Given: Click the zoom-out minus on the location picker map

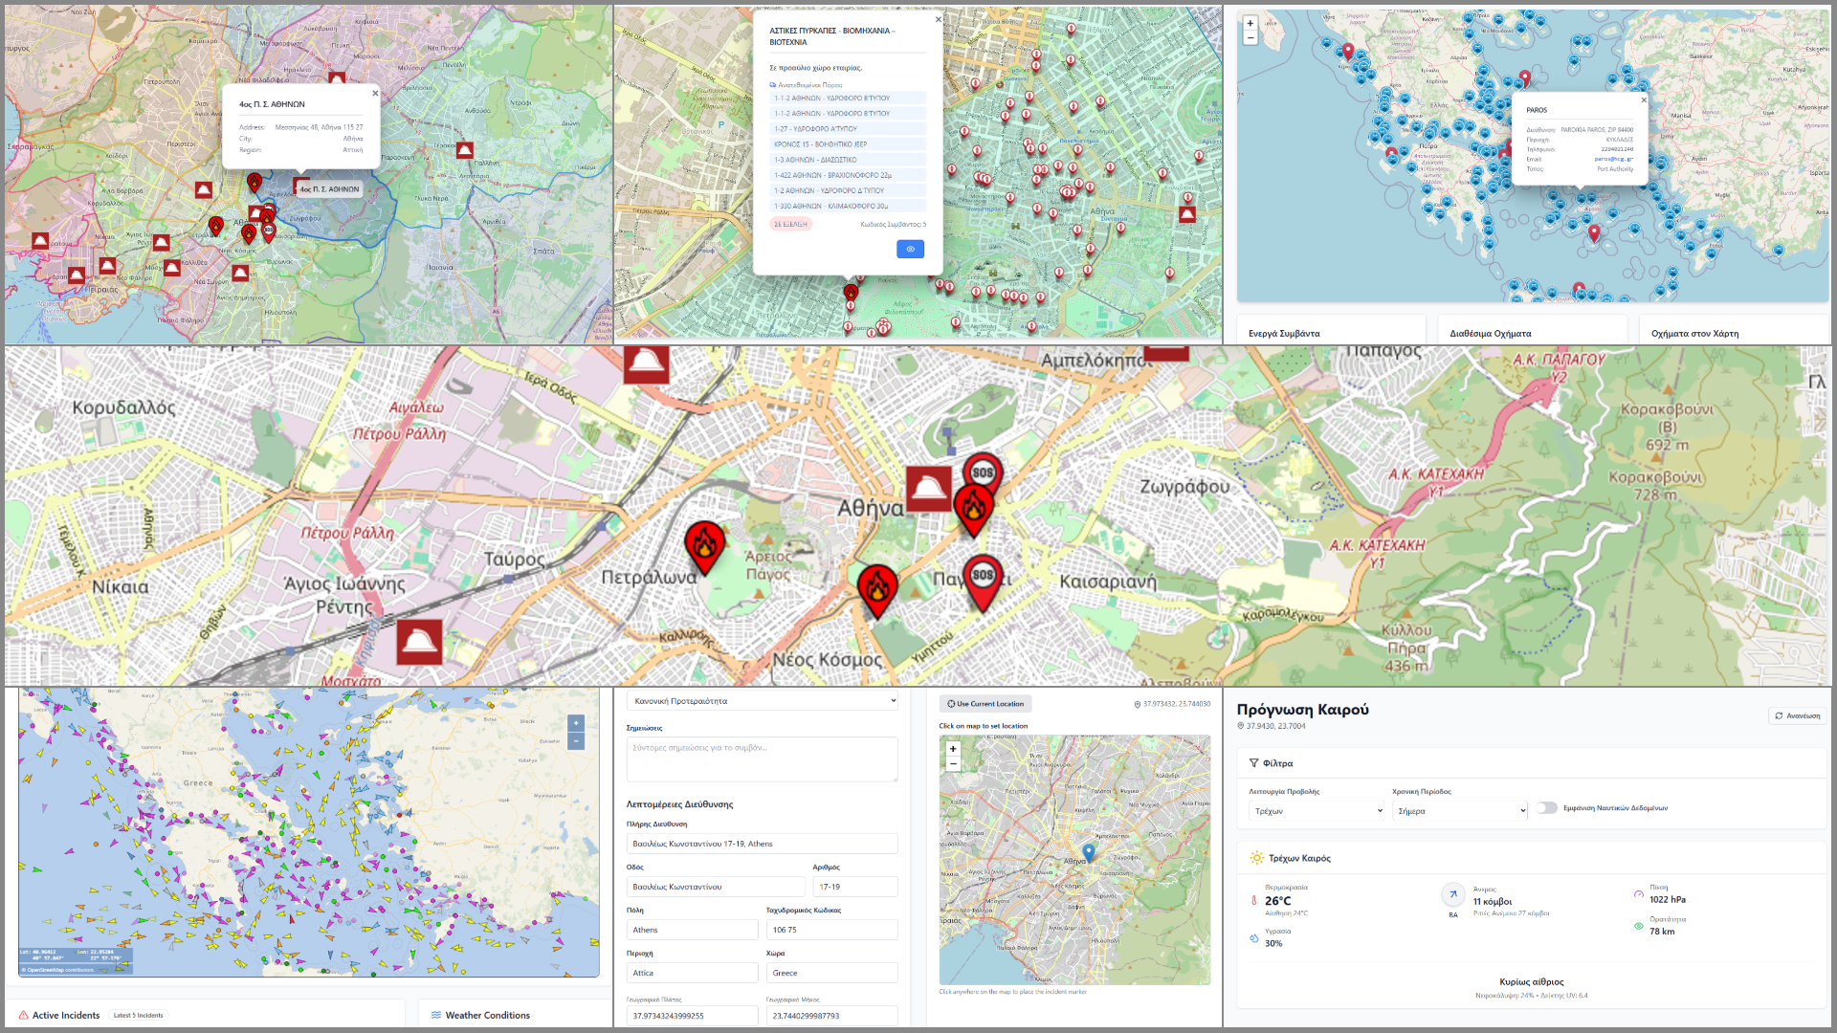Looking at the screenshot, I should (953, 762).
